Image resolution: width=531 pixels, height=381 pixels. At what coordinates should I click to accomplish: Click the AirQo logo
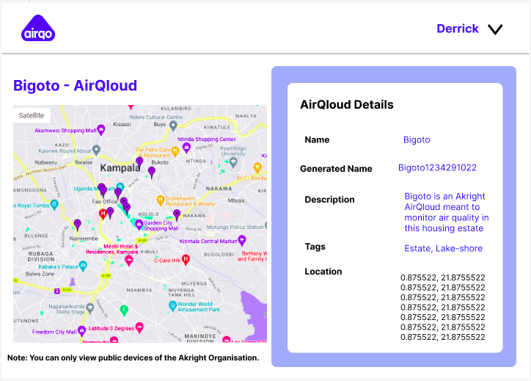pyautogui.click(x=38, y=28)
